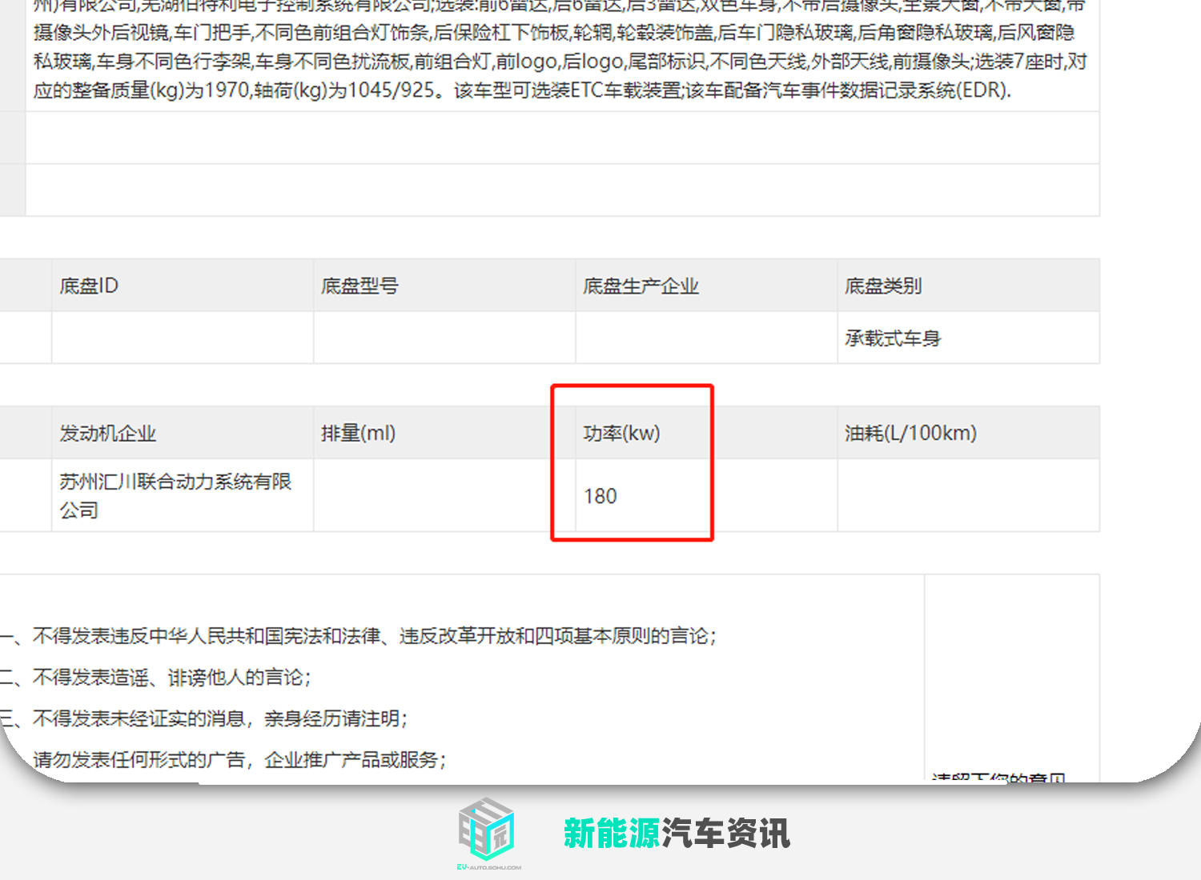Click the rule 请勿发表任何形式的广告

pyautogui.click(x=239, y=759)
